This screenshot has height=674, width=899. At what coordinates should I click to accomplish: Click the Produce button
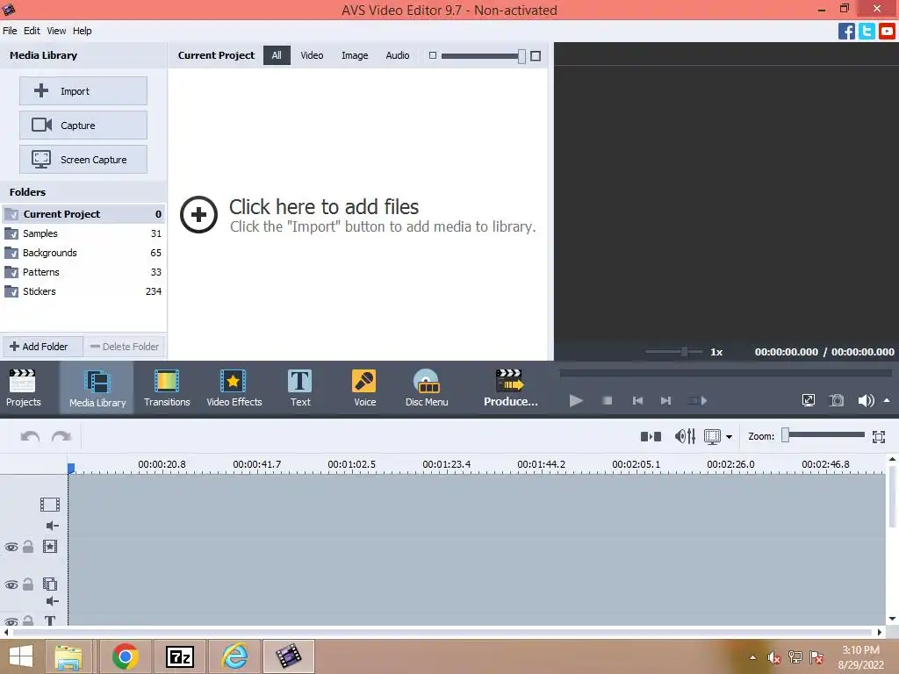pos(510,388)
